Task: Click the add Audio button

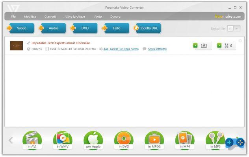Action: pyautogui.click(x=52, y=28)
